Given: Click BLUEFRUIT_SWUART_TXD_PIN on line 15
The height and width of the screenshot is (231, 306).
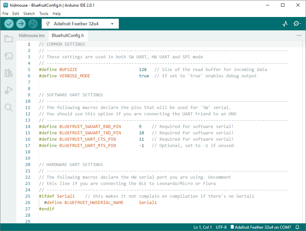Looking at the screenshot, I should coord(90,133).
